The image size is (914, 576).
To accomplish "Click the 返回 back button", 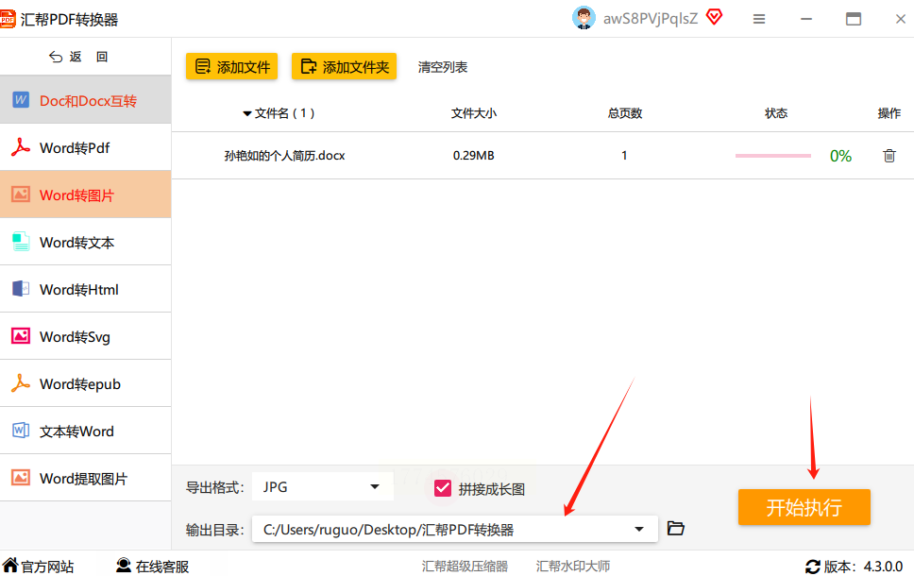I will point(78,57).
